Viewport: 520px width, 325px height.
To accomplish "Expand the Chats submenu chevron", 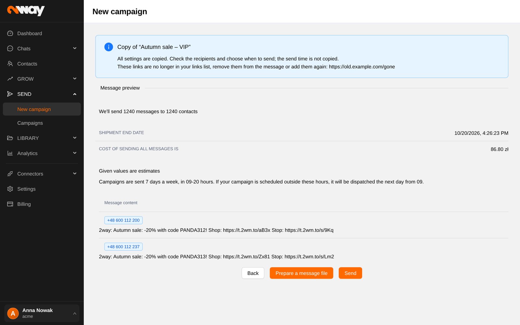I will (x=75, y=48).
